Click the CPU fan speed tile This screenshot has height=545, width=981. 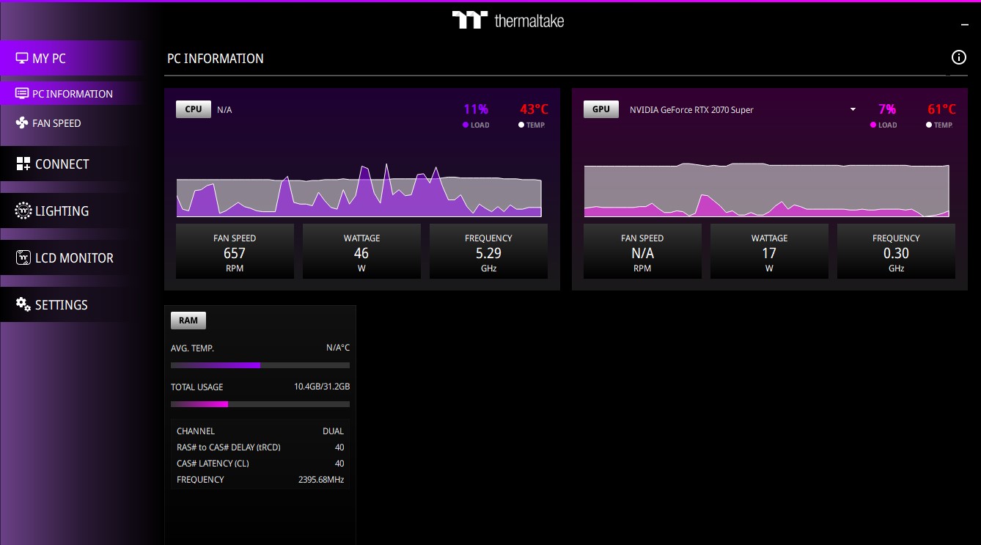235,252
